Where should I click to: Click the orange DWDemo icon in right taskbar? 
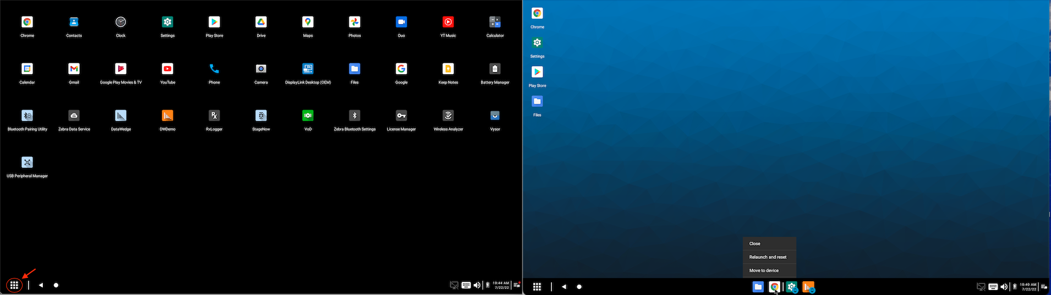click(808, 287)
